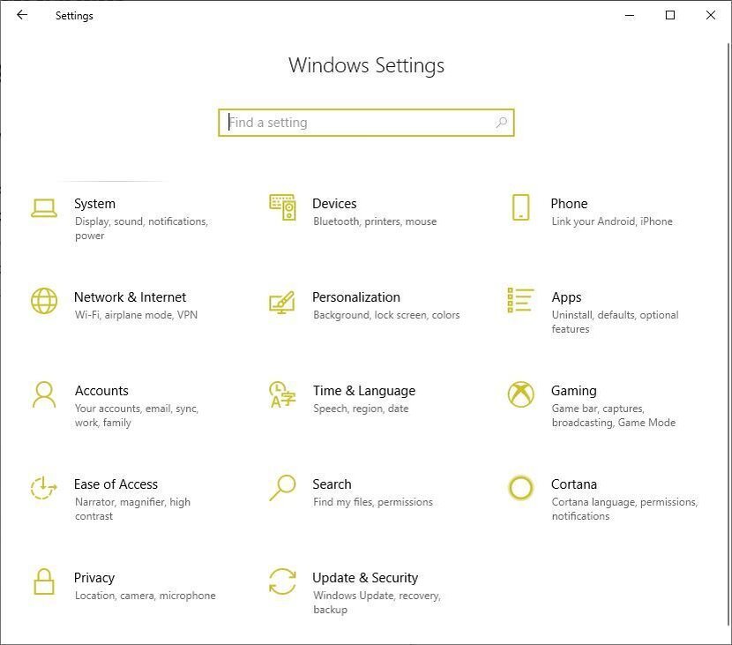The height and width of the screenshot is (645, 732).
Task: Click the Cortana circle icon
Action: tap(520, 488)
